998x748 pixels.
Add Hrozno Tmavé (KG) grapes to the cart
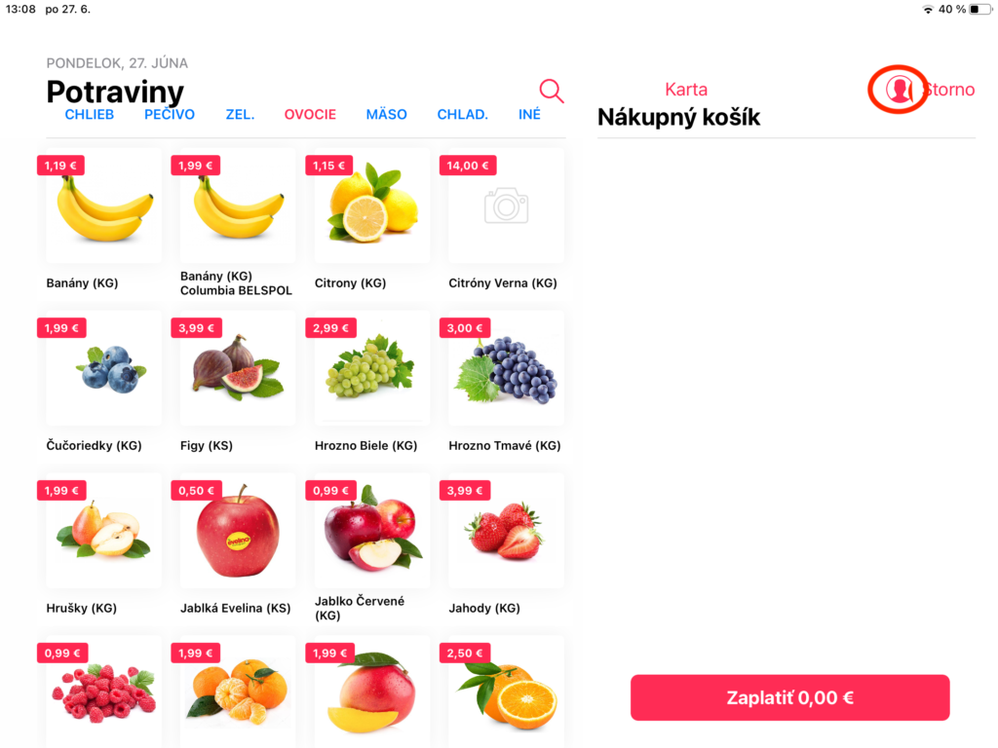506,382
